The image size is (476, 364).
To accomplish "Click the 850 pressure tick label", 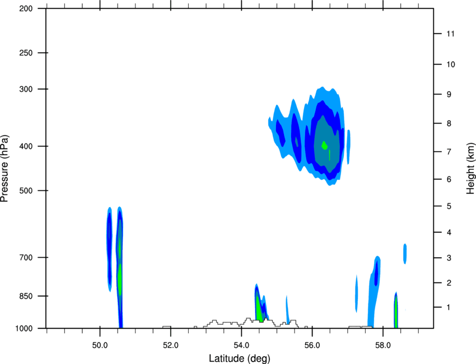I will click(x=26, y=296).
